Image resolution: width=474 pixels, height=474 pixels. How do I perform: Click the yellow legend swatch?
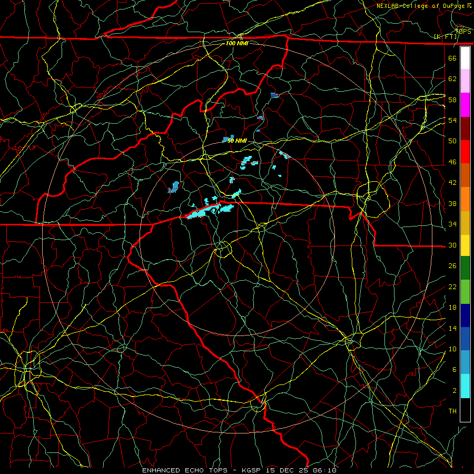(x=465, y=245)
